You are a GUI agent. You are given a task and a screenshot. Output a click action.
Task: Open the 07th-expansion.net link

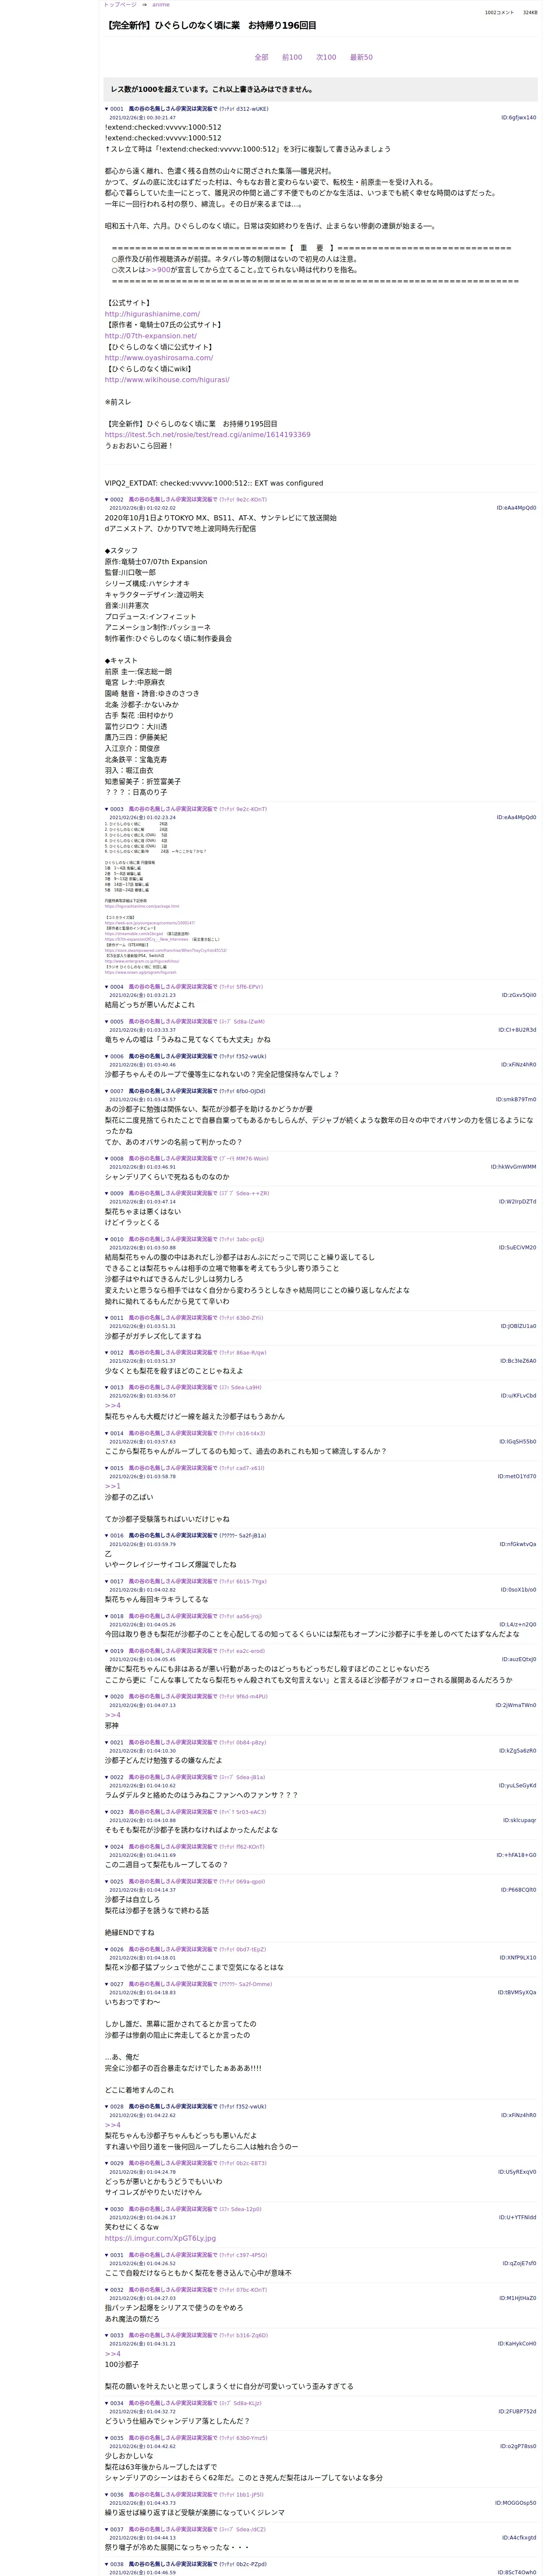tap(150, 336)
